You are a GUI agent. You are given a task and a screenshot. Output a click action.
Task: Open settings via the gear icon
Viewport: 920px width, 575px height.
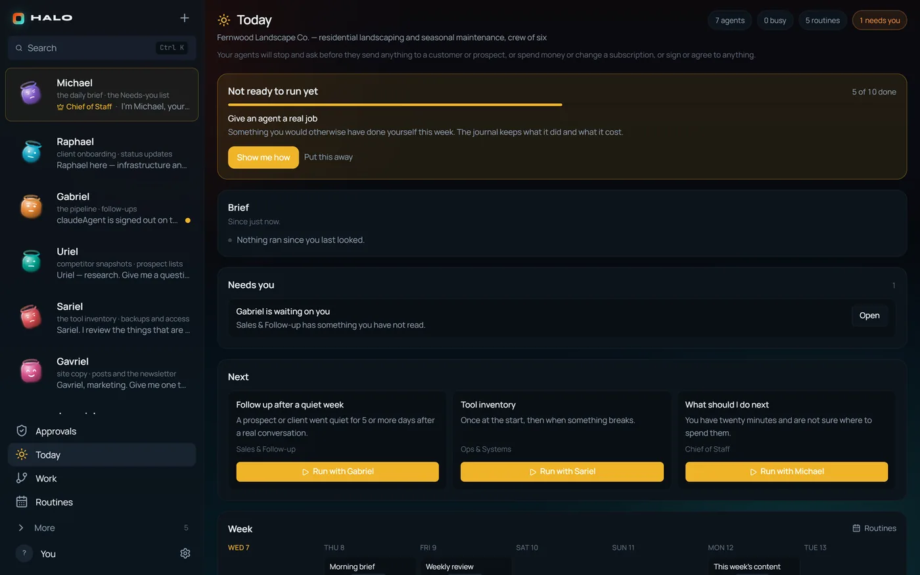pyautogui.click(x=185, y=553)
